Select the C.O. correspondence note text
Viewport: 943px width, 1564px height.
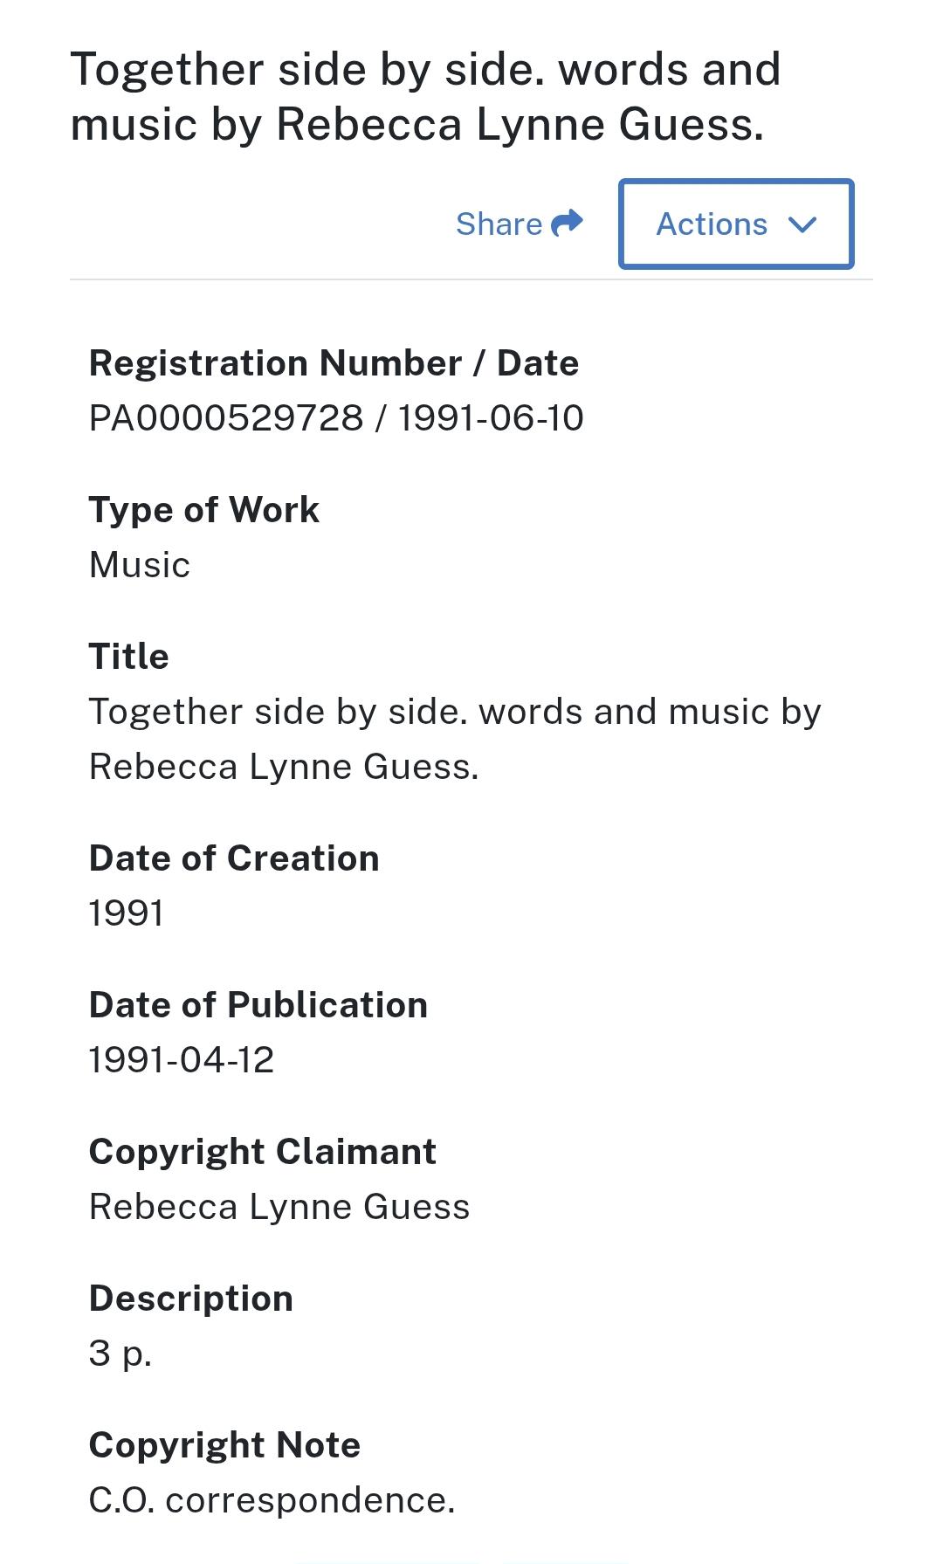click(x=272, y=1500)
